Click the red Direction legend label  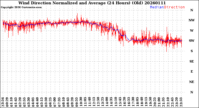174,7
